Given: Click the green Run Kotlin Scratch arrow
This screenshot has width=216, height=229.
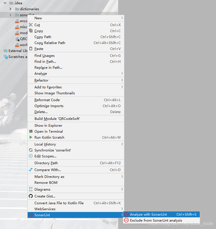Looking at the screenshot, I should click(31, 137).
